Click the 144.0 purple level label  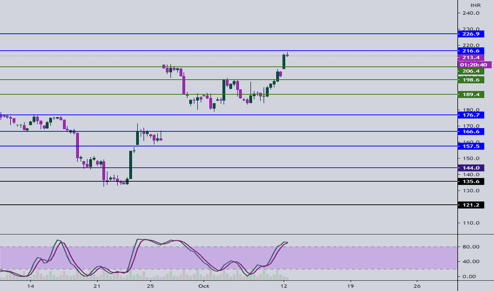tap(471, 168)
